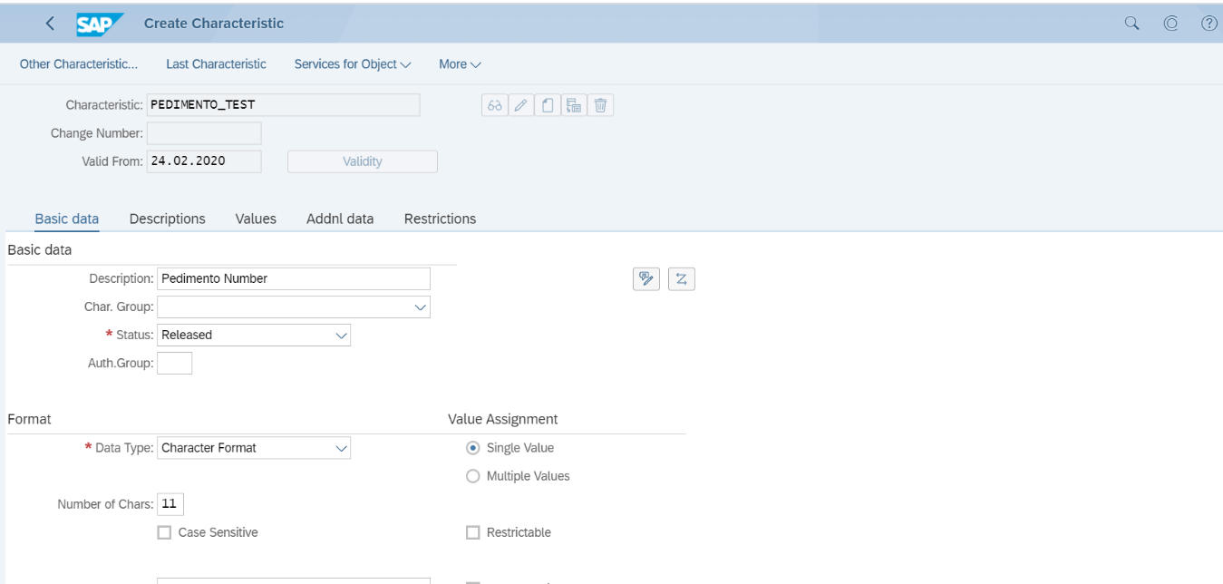Click the help question mark icon
1223x584 pixels.
[1208, 24]
